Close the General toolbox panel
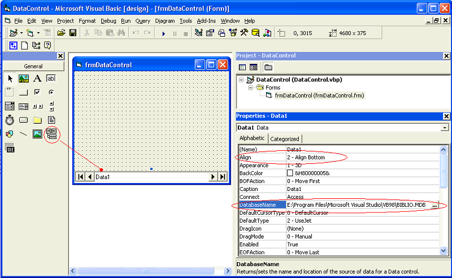This screenshot has height=278, width=452. pyautogui.click(x=60, y=56)
